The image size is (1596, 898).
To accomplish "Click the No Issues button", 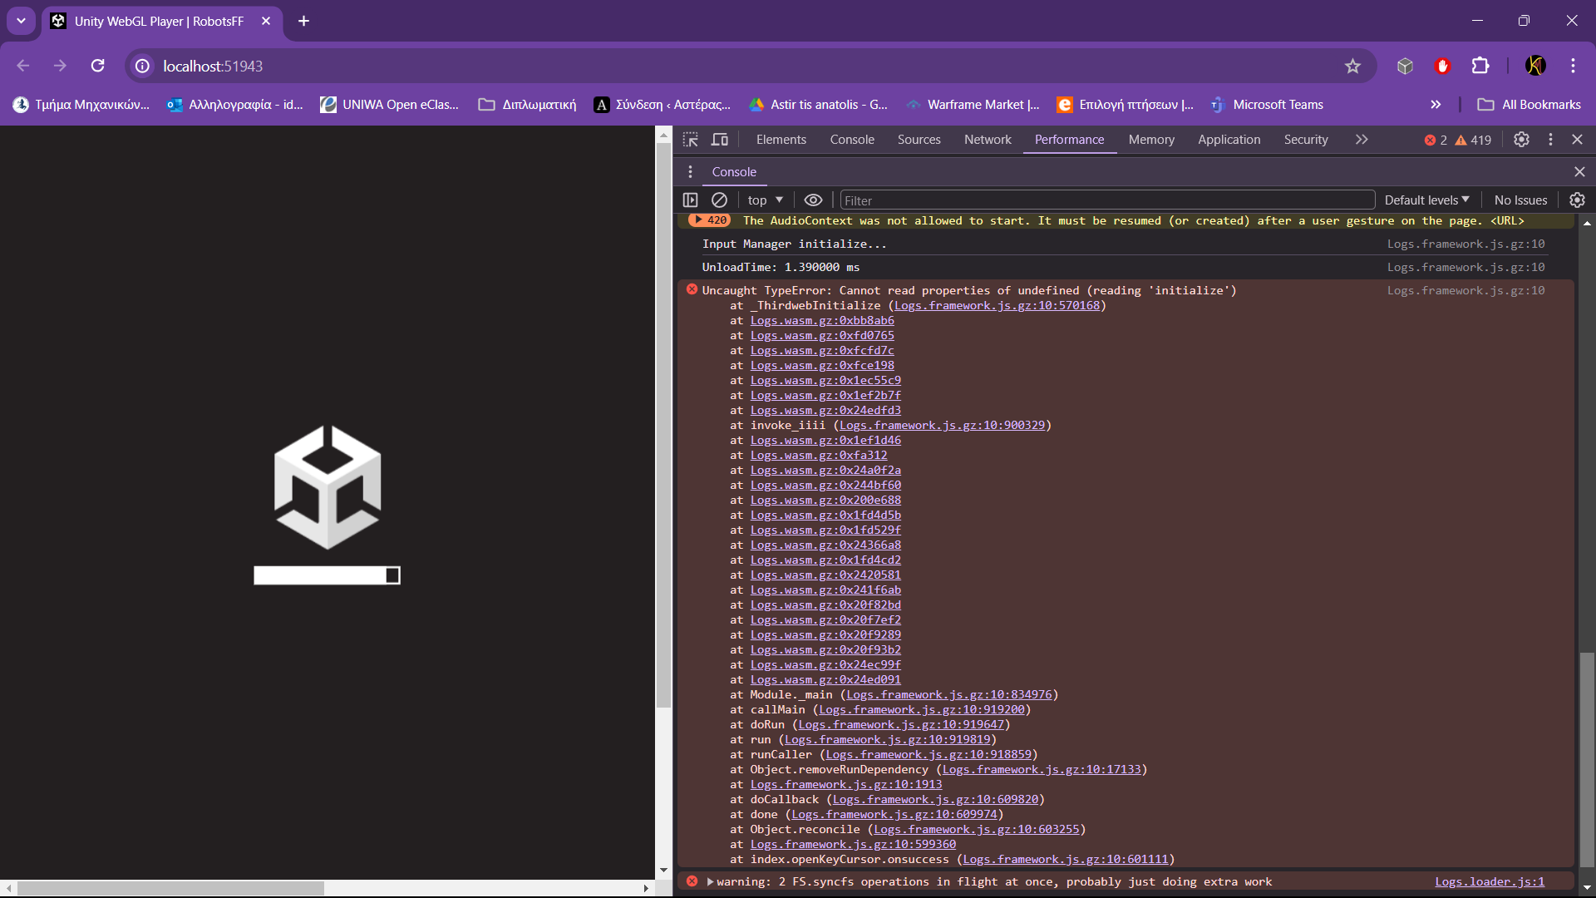I will [x=1520, y=200].
